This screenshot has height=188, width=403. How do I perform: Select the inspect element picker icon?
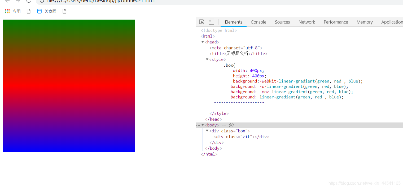202,22
